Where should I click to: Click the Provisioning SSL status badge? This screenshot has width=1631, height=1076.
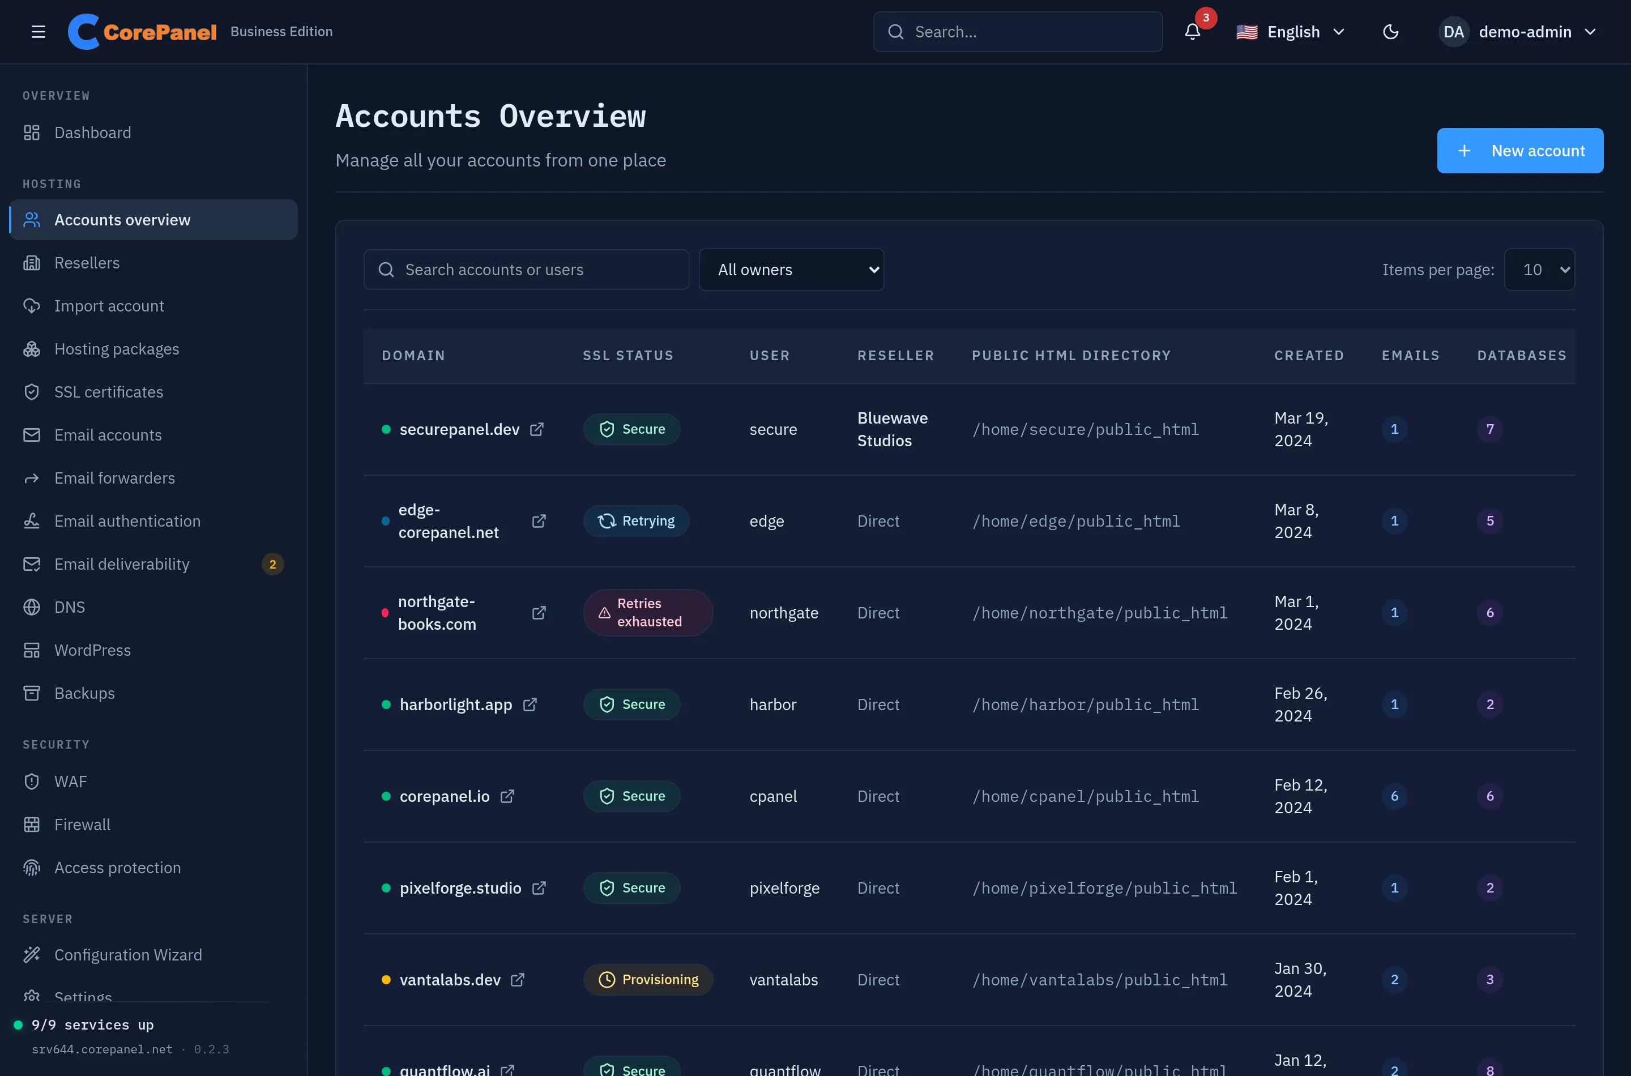coord(648,979)
